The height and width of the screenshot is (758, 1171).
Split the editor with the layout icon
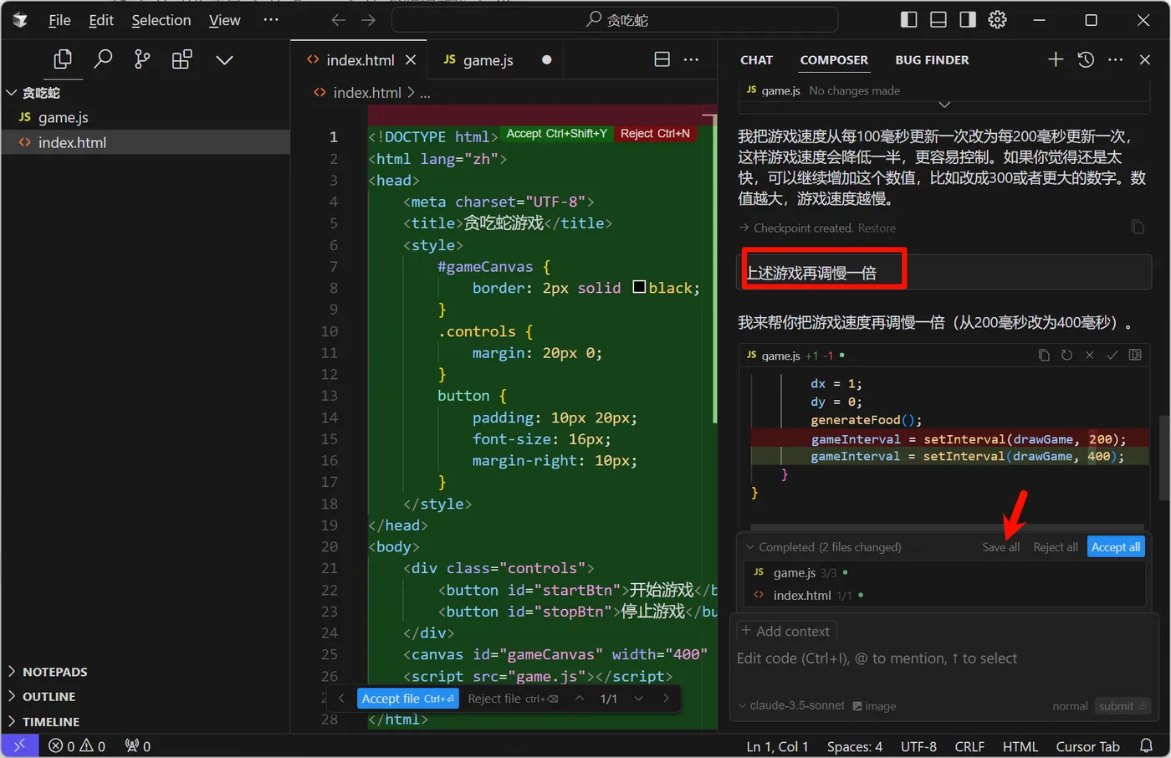pyautogui.click(x=662, y=59)
